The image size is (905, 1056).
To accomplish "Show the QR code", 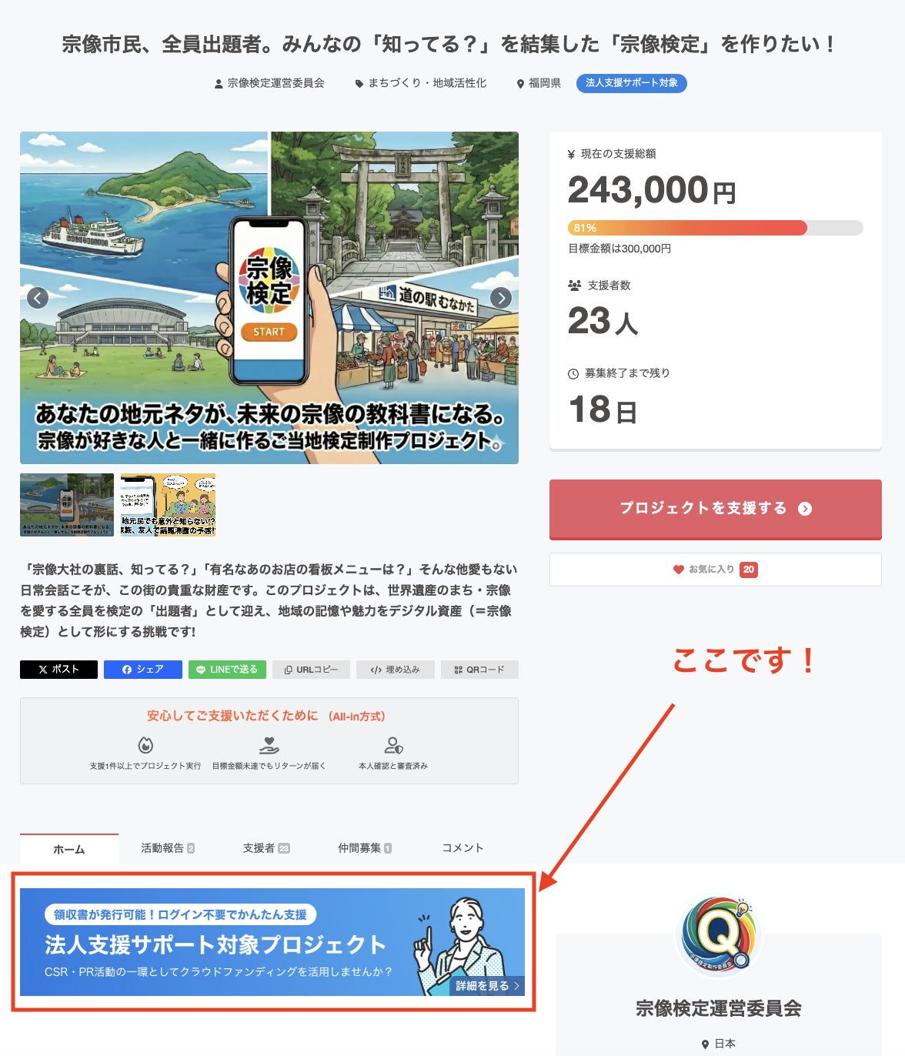I will point(479,670).
